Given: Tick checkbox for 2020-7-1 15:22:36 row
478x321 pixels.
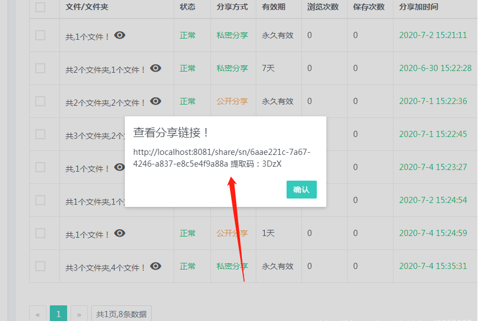Looking at the screenshot, I should click(40, 101).
